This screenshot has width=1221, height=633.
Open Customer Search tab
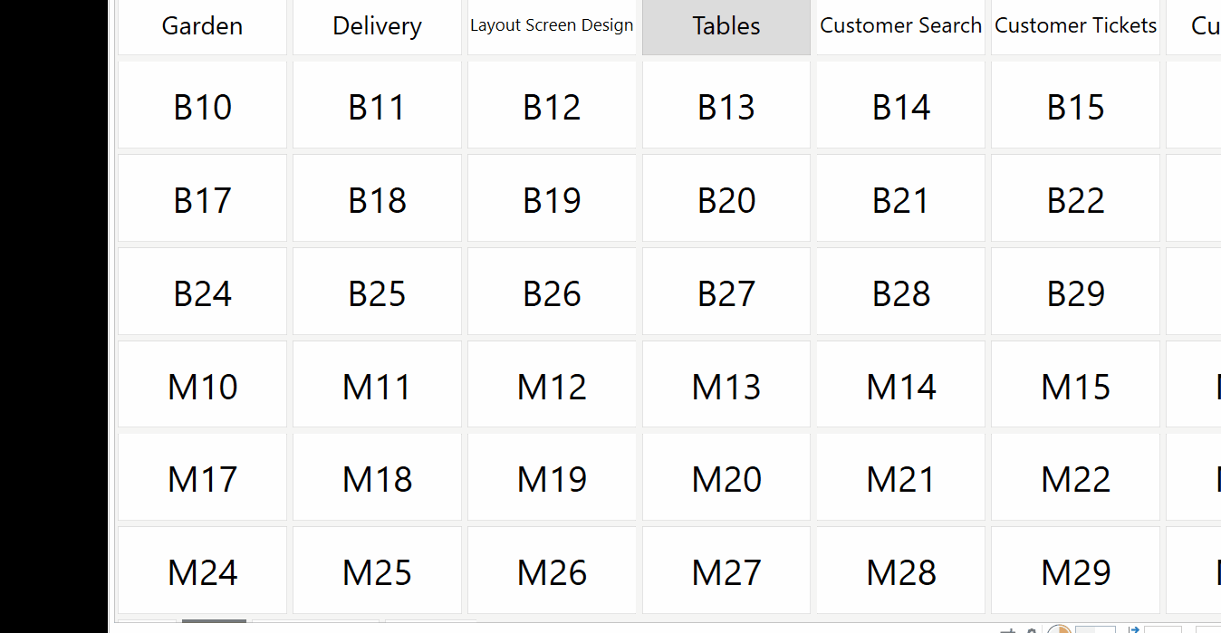click(900, 26)
